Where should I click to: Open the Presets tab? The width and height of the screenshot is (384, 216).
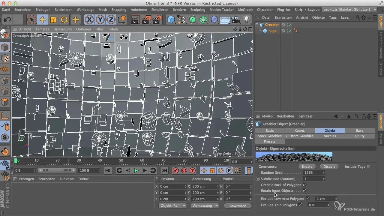270,141
